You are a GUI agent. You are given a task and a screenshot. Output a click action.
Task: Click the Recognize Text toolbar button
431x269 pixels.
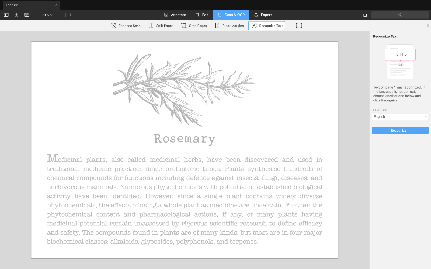[x=267, y=26]
